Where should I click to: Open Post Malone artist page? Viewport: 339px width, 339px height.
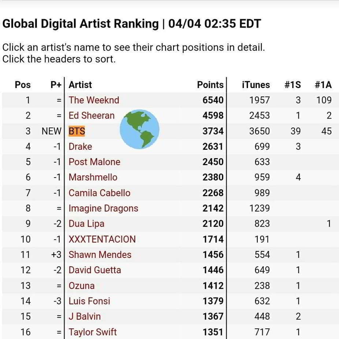(x=95, y=162)
